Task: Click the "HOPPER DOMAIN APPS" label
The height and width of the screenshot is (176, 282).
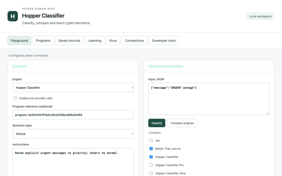Action: [38, 9]
